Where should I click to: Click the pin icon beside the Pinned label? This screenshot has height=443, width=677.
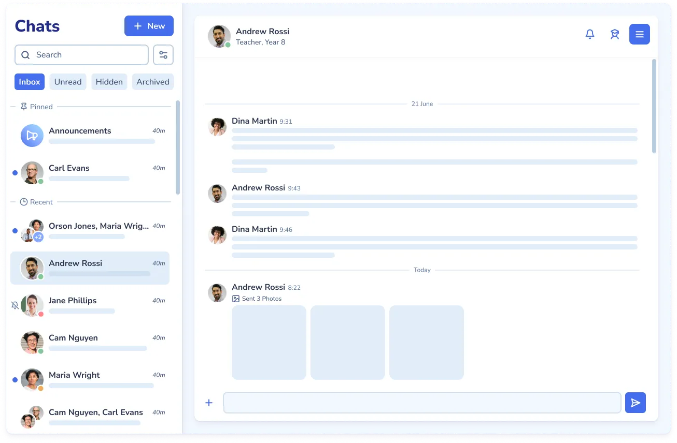click(24, 107)
